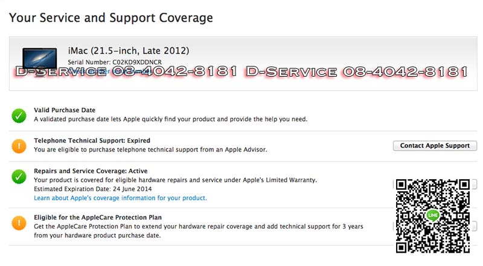
Task: Click orange warning icon beside AppleCare Protection Plan
Action: (x=19, y=223)
